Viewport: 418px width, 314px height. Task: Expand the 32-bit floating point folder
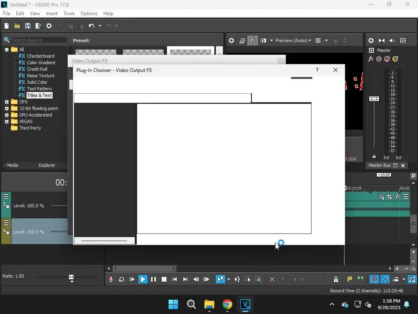(x=7, y=108)
